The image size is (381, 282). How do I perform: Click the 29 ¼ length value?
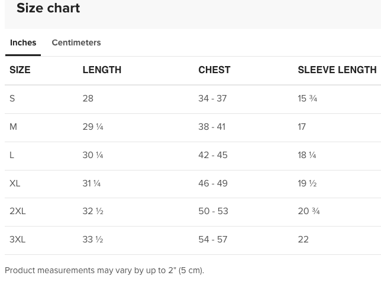pyautogui.click(x=93, y=127)
